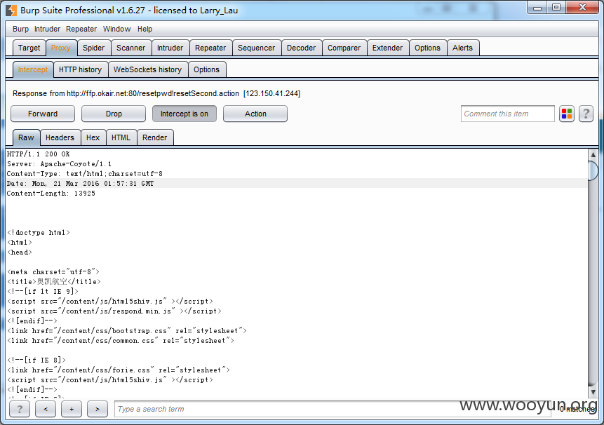The image size is (604, 425).
Task: Click the 'Server: Apache-Coyote/1.1' line
Action: 60,164
